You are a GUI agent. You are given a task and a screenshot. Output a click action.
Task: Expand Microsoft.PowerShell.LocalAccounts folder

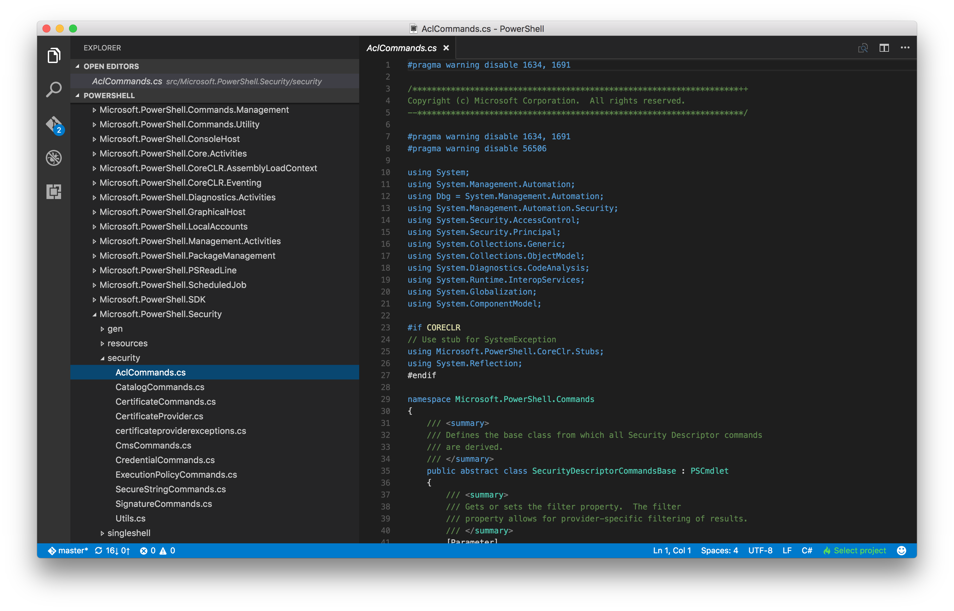click(x=215, y=227)
